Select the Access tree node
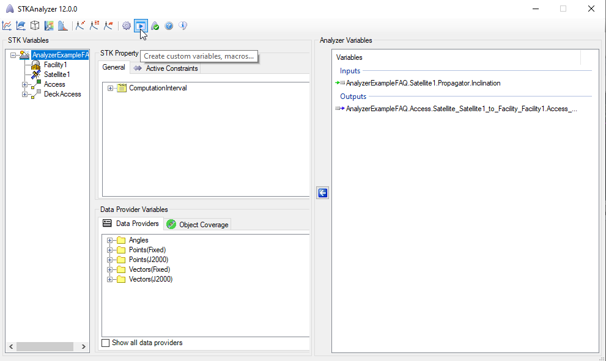This screenshot has width=606, height=361. (54, 84)
